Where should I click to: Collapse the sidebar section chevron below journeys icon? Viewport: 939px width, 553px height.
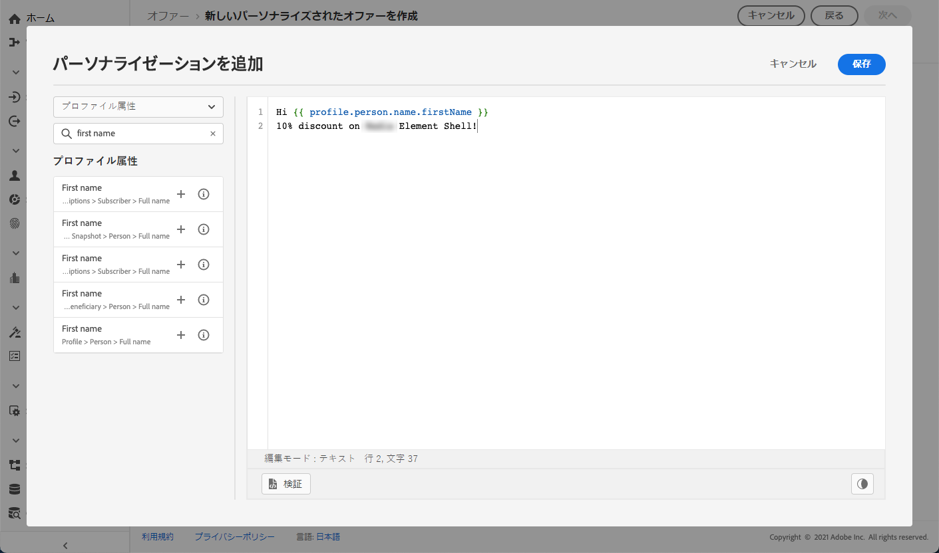[16, 72]
